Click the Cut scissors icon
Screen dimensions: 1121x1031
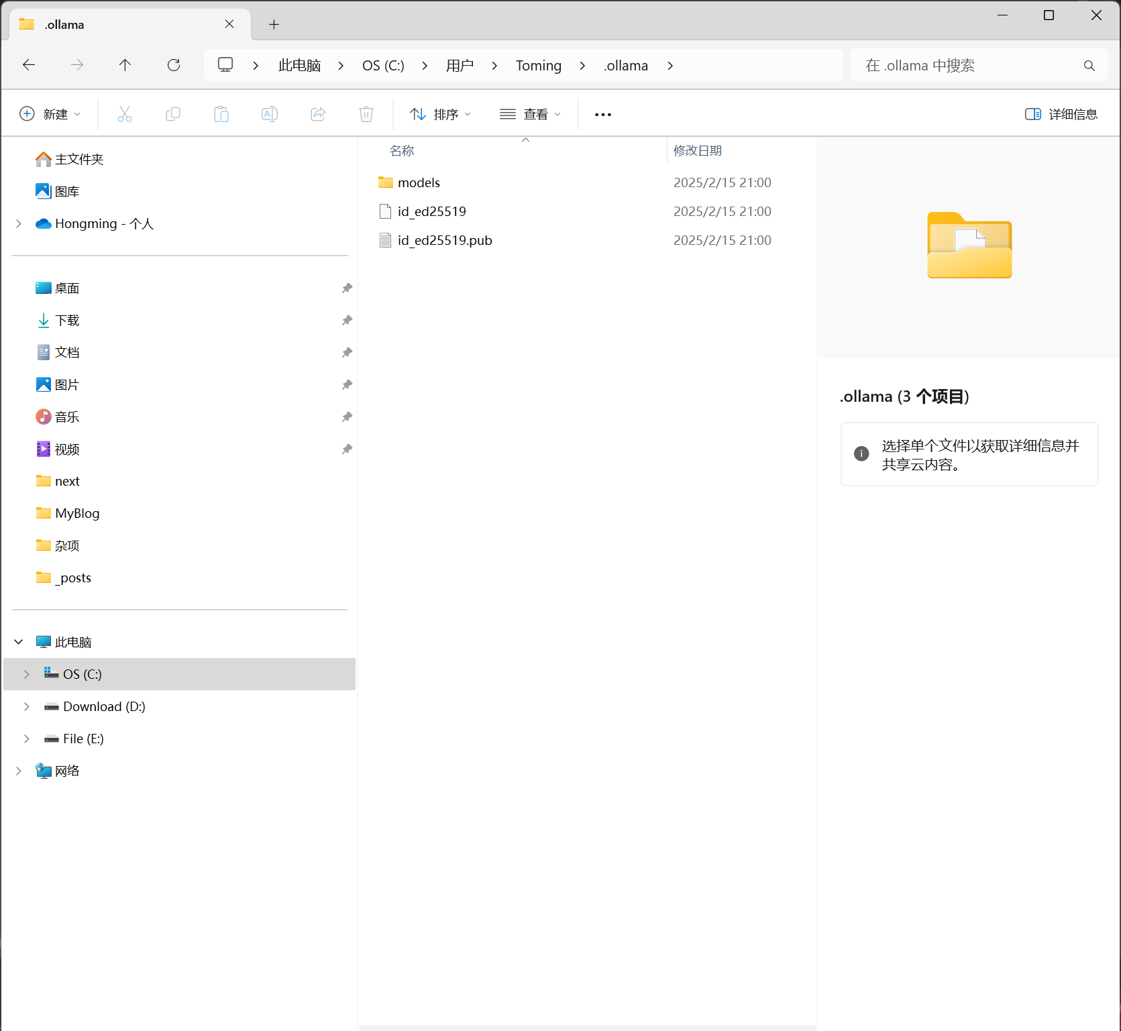tap(125, 114)
